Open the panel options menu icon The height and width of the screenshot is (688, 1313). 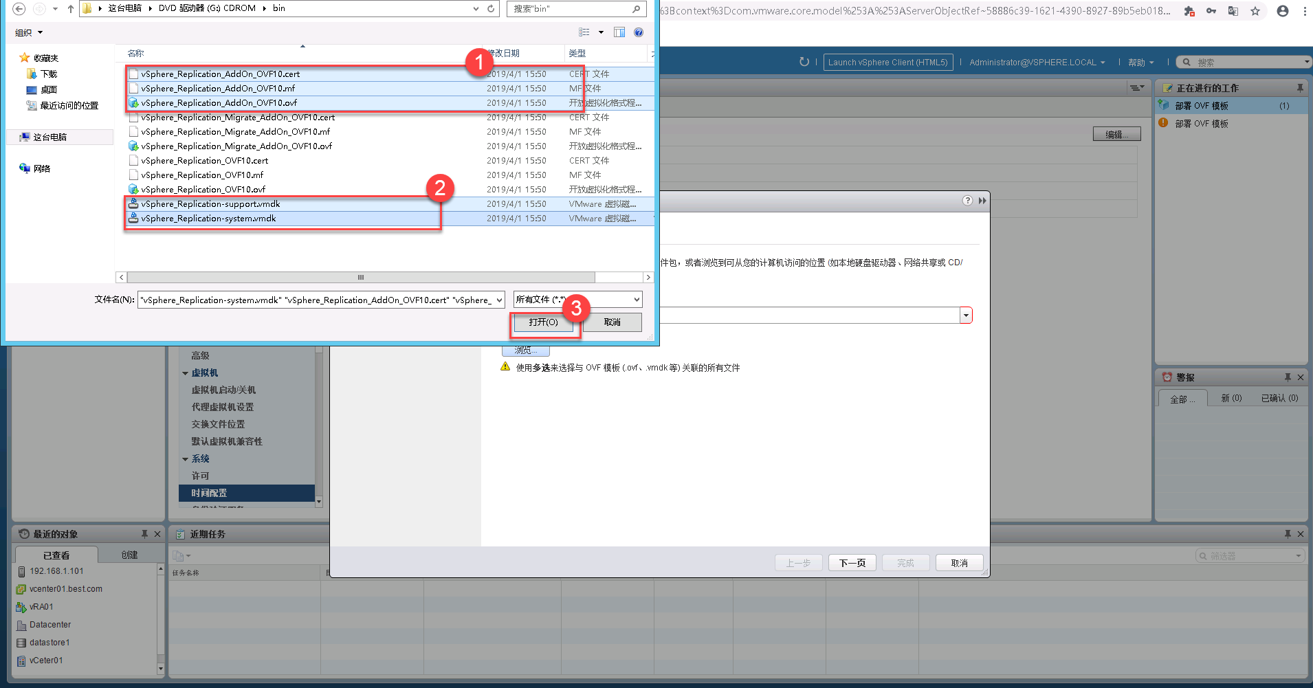point(1136,88)
